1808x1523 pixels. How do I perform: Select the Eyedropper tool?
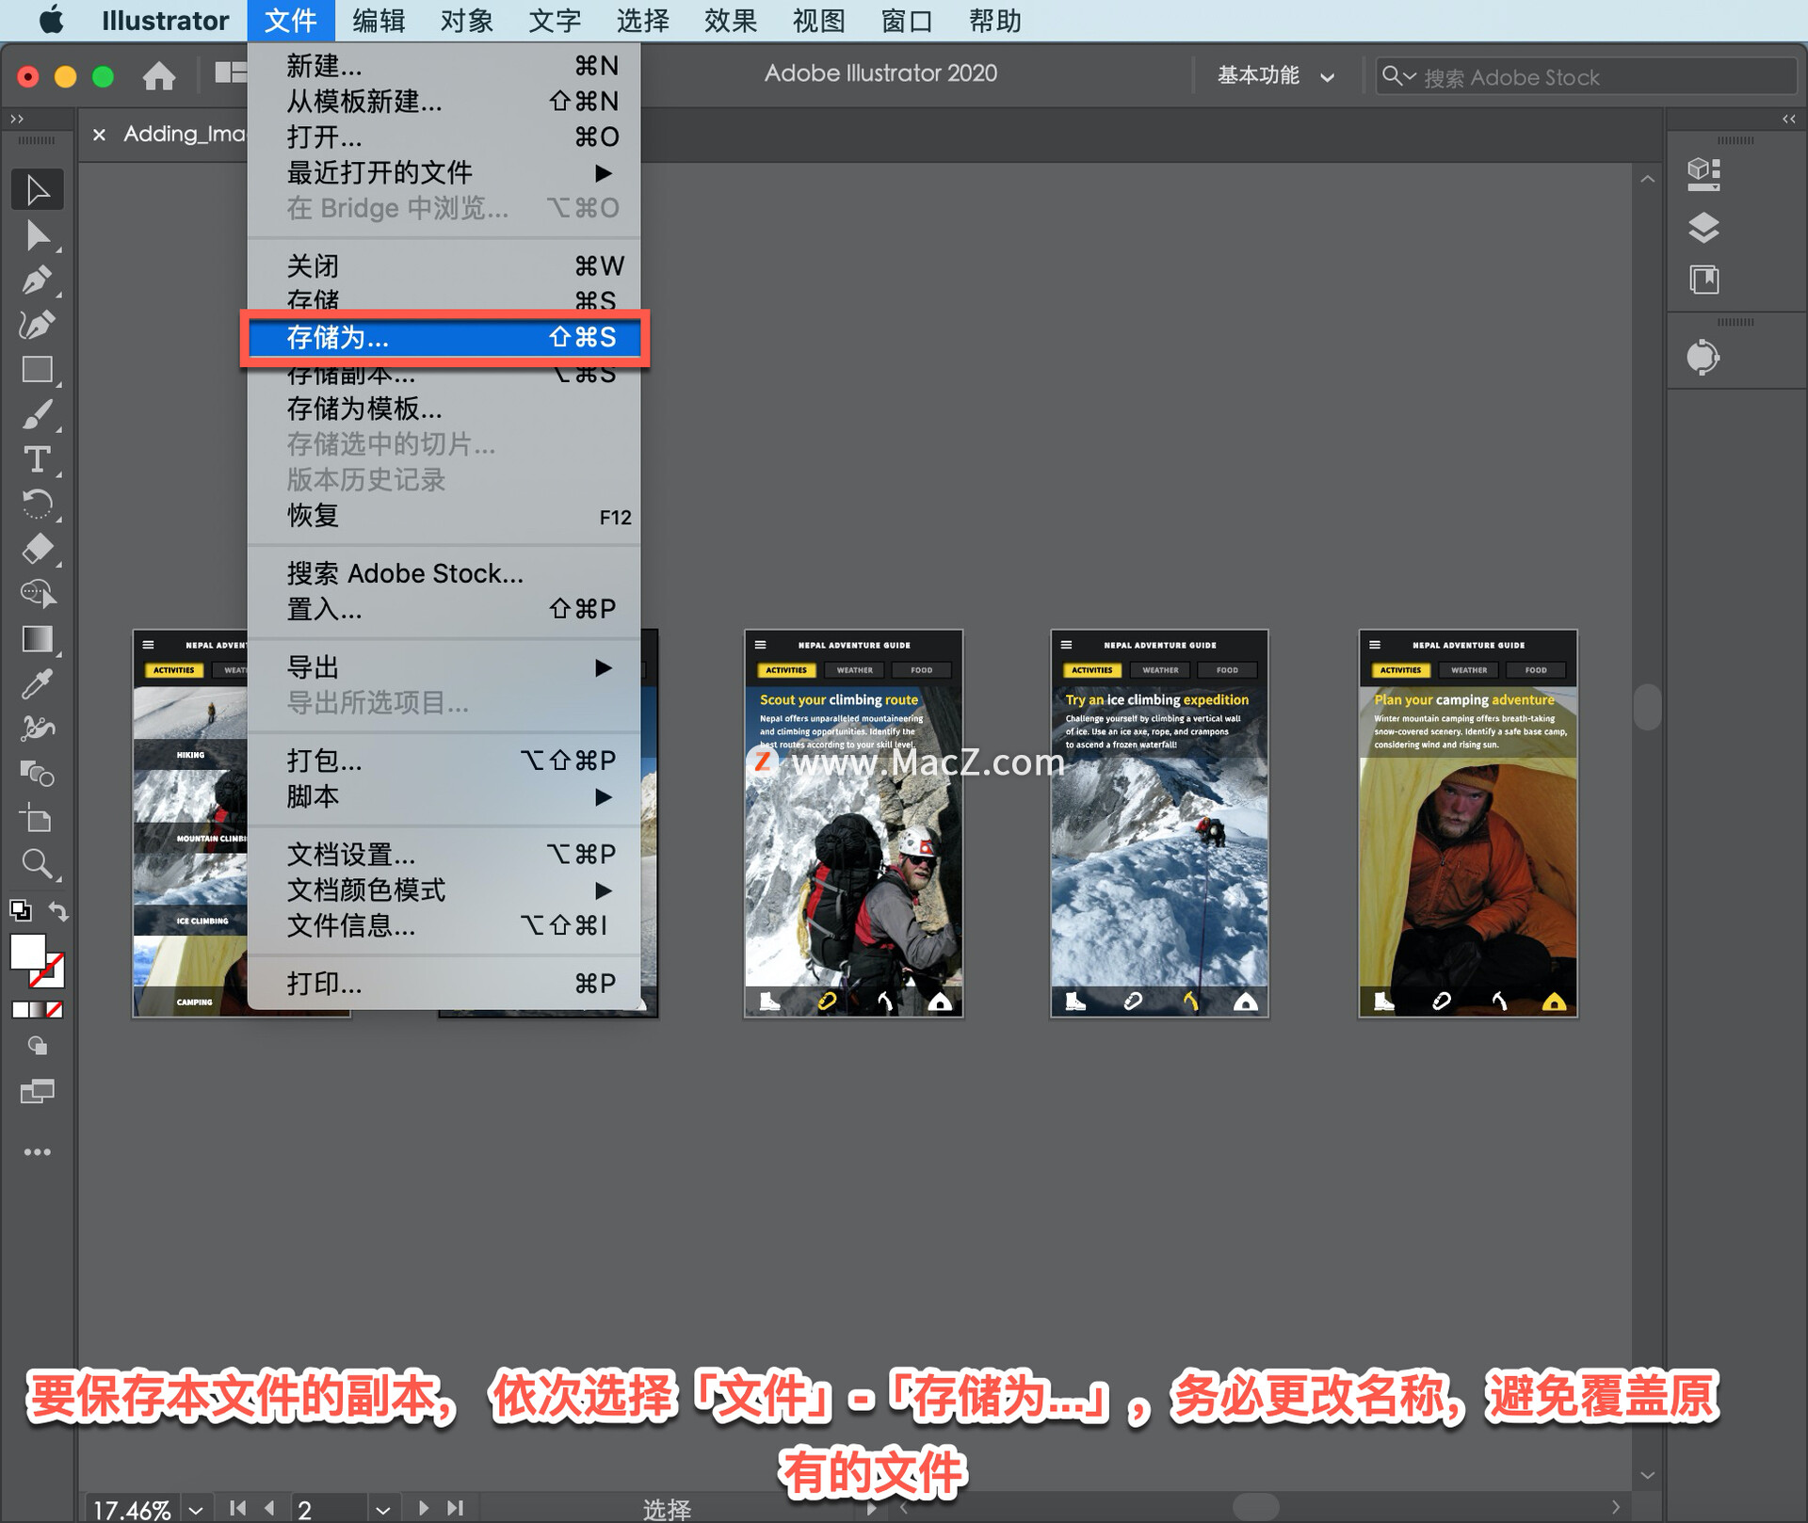click(37, 684)
